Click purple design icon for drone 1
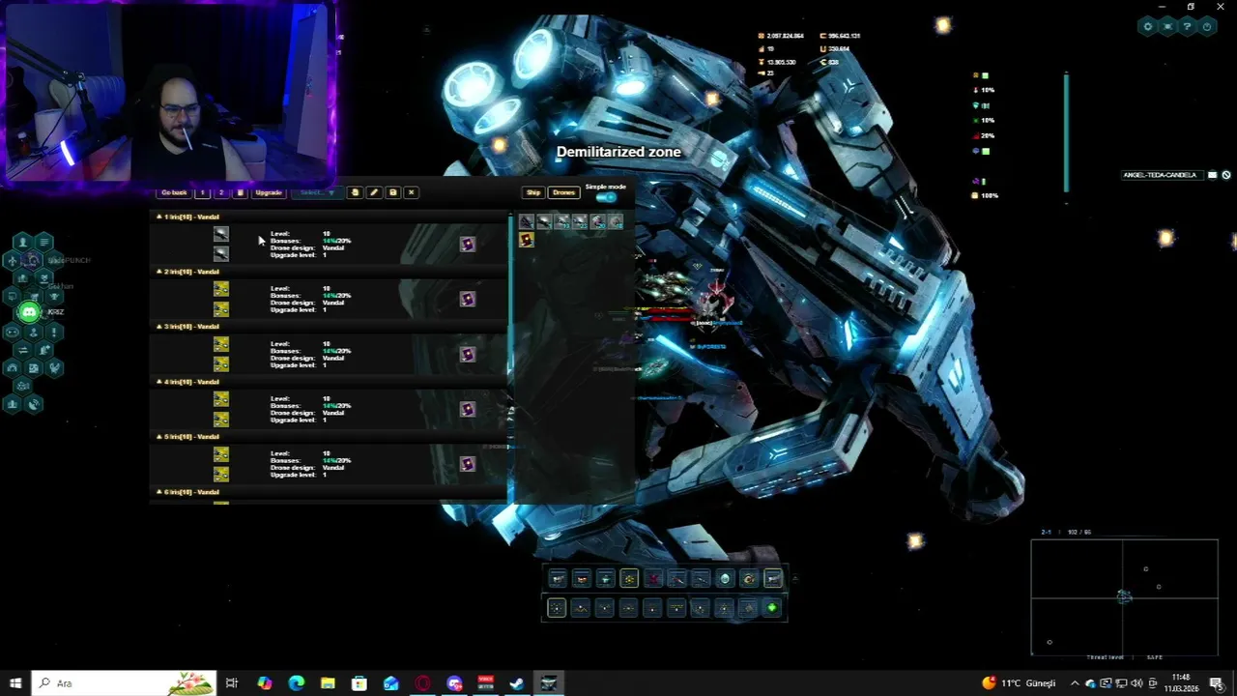This screenshot has width=1237, height=696. [x=468, y=244]
